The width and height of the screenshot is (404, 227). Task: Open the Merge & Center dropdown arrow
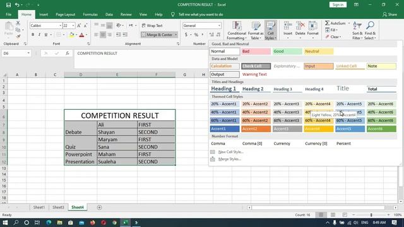coord(176,35)
